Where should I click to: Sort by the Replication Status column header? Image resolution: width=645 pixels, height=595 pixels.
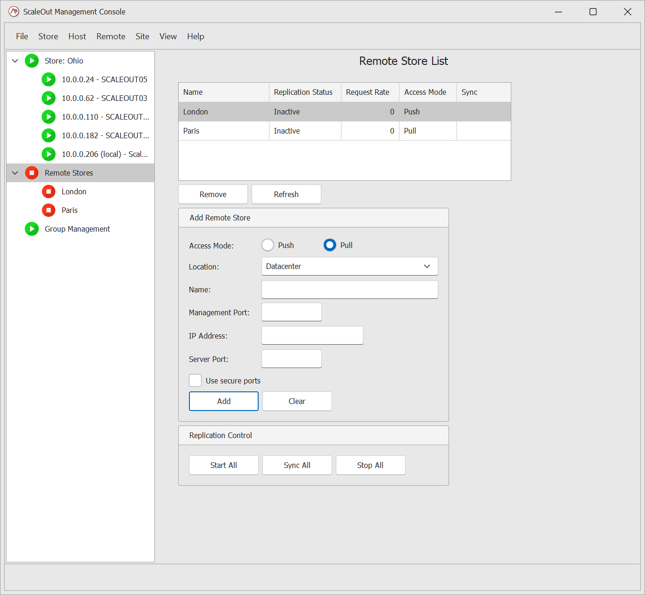point(305,92)
